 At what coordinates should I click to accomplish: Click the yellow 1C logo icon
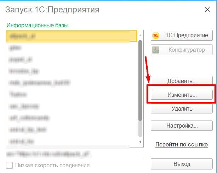tap(156, 35)
